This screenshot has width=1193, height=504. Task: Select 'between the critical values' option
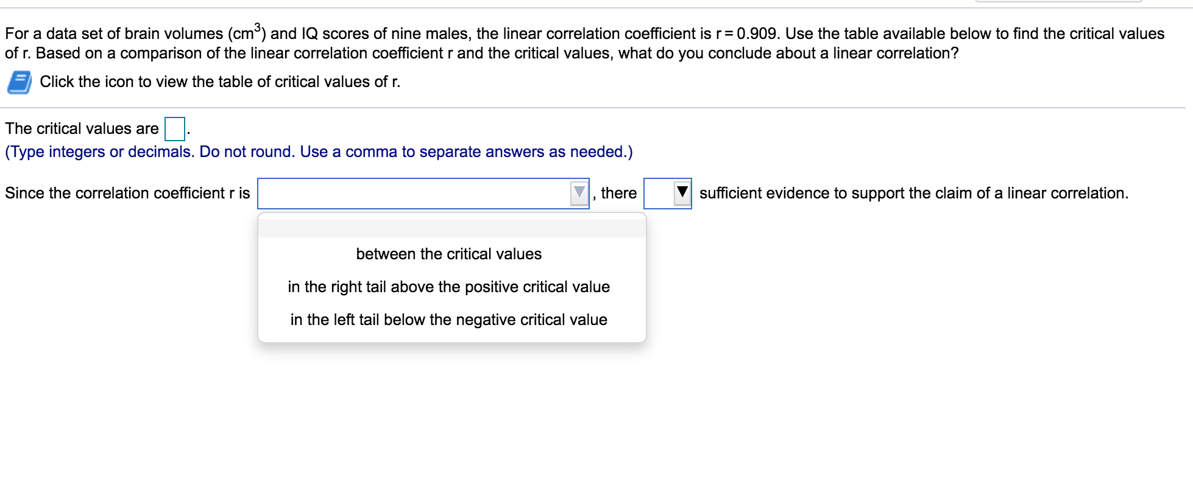click(449, 254)
